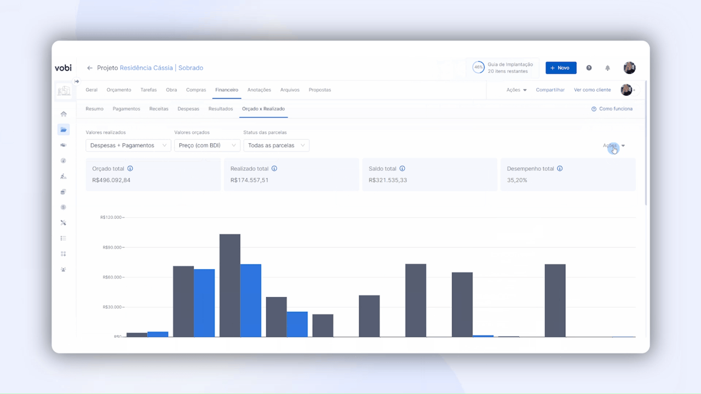
Task: Open the Preço (com BDI) dropdown
Action: [x=207, y=146]
